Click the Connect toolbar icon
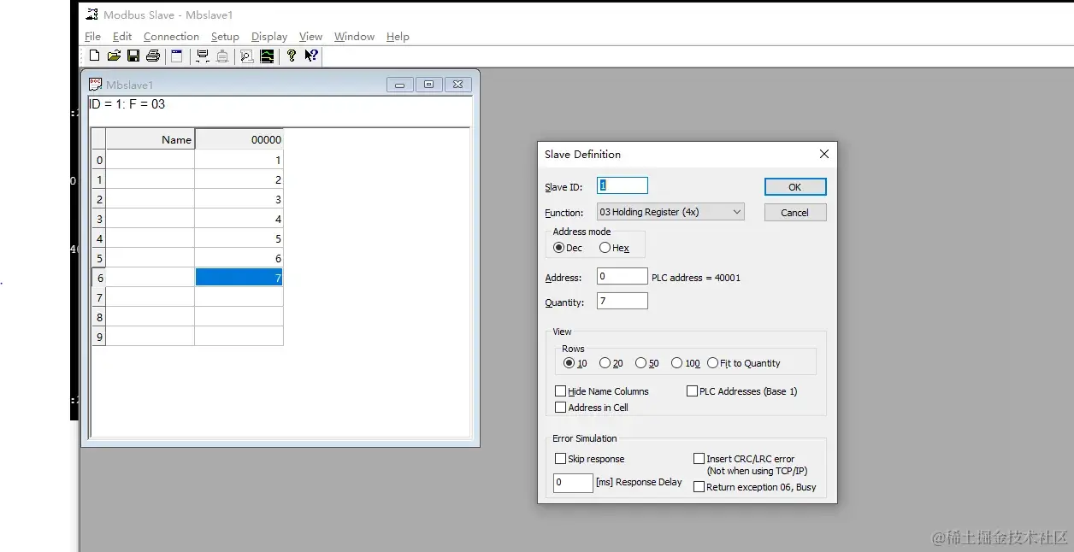The width and height of the screenshot is (1074, 552). point(203,56)
